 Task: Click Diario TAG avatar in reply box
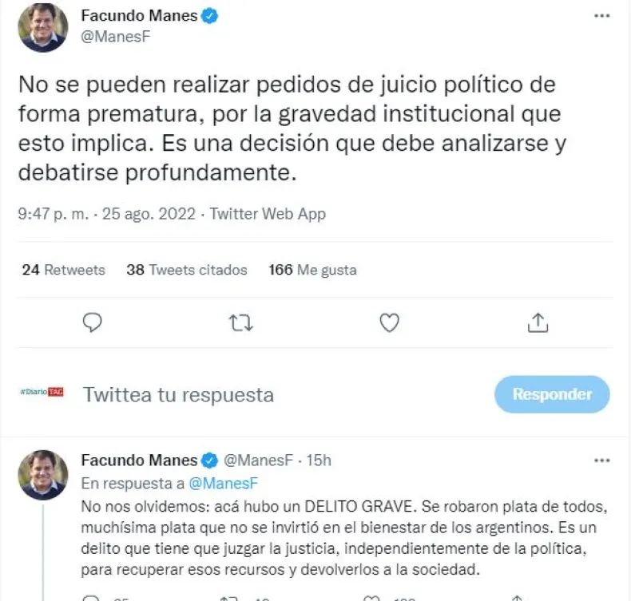[42, 393]
